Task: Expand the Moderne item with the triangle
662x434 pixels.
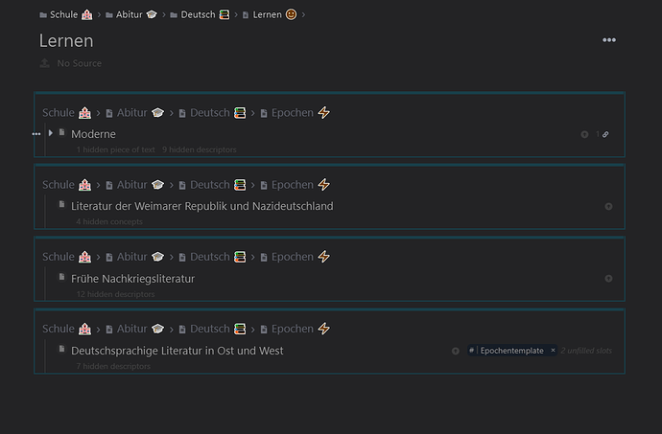Action: 50,133
